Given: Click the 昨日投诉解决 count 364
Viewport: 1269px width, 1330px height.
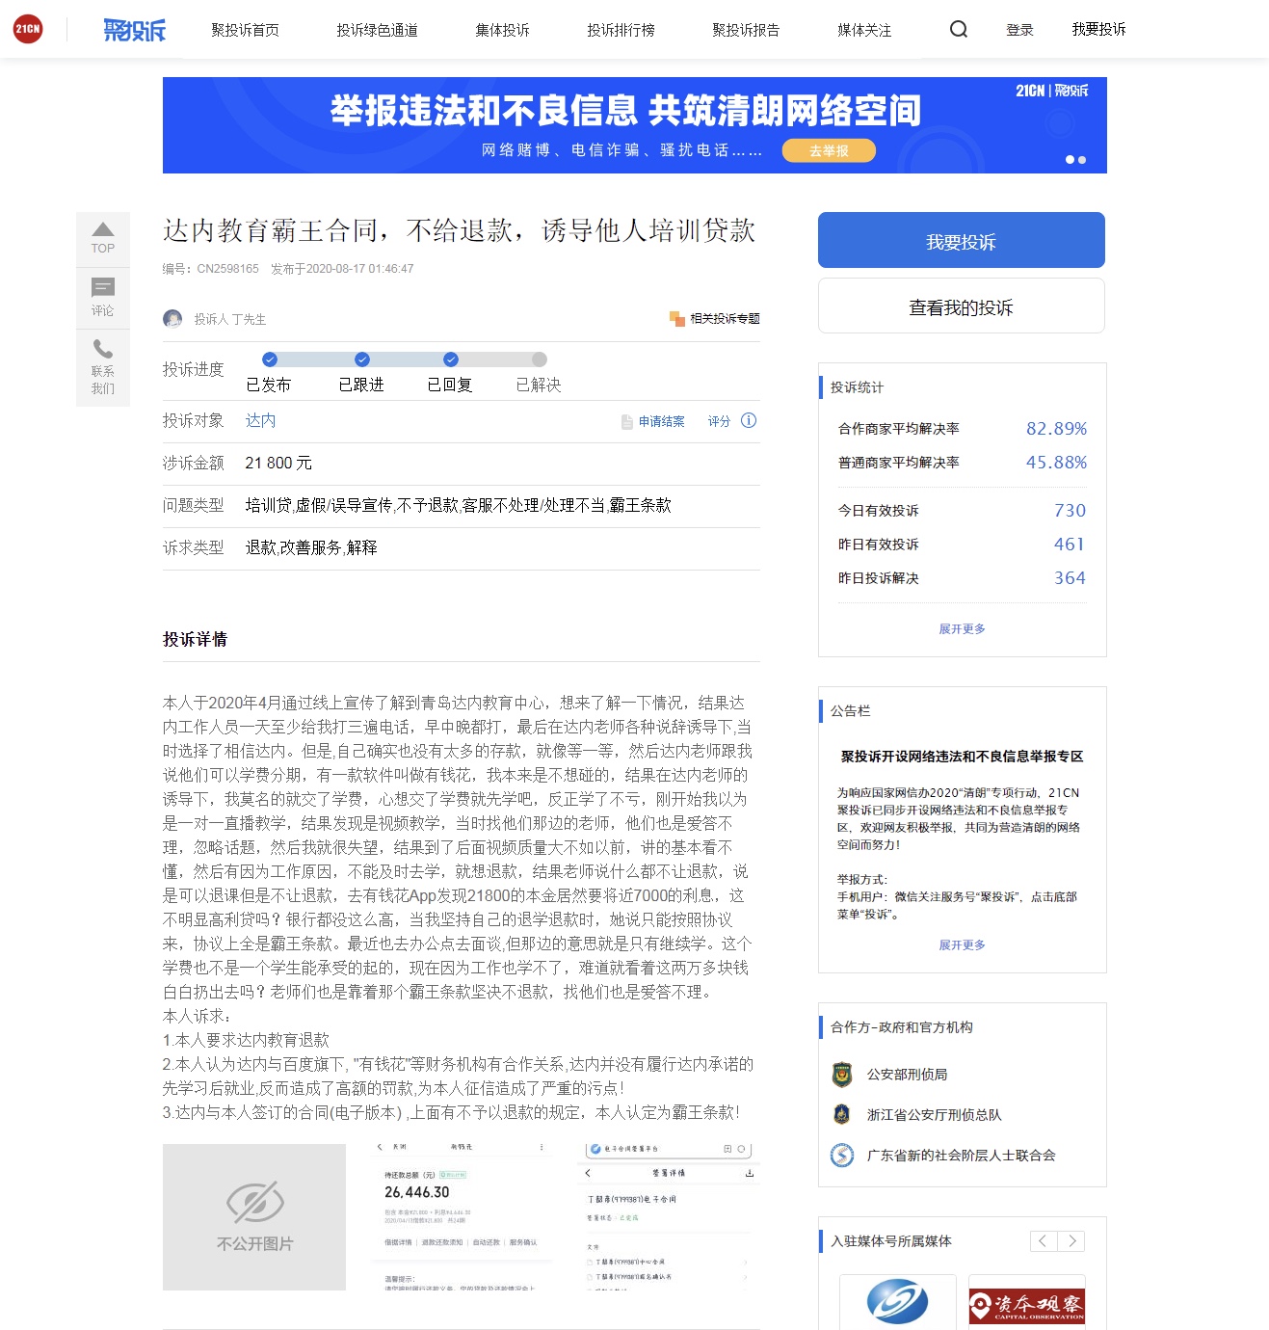Looking at the screenshot, I should pos(1070,578).
